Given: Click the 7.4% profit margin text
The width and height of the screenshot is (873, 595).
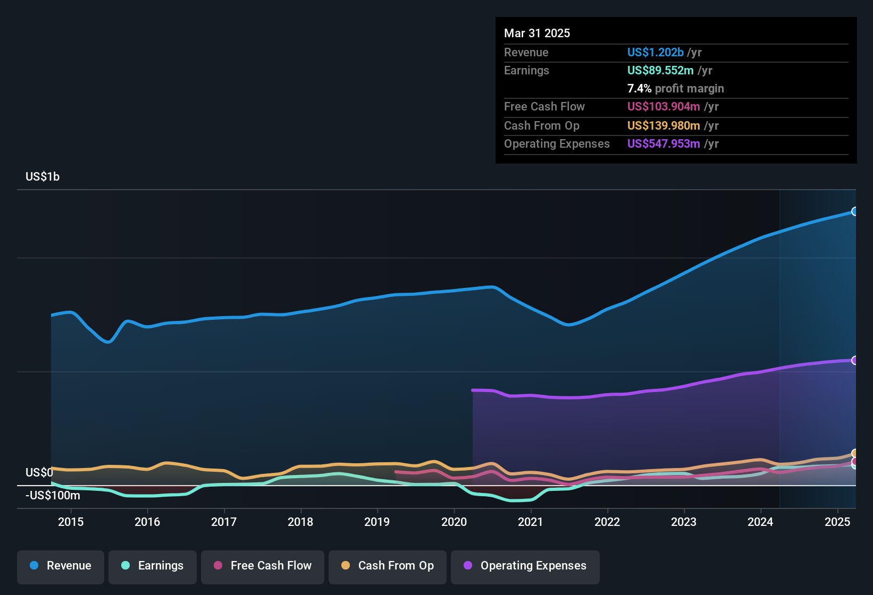Looking at the screenshot, I should click(x=675, y=89).
